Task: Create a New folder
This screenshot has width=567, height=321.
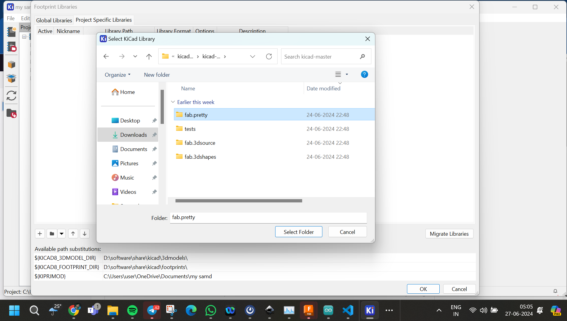Action: click(x=157, y=75)
